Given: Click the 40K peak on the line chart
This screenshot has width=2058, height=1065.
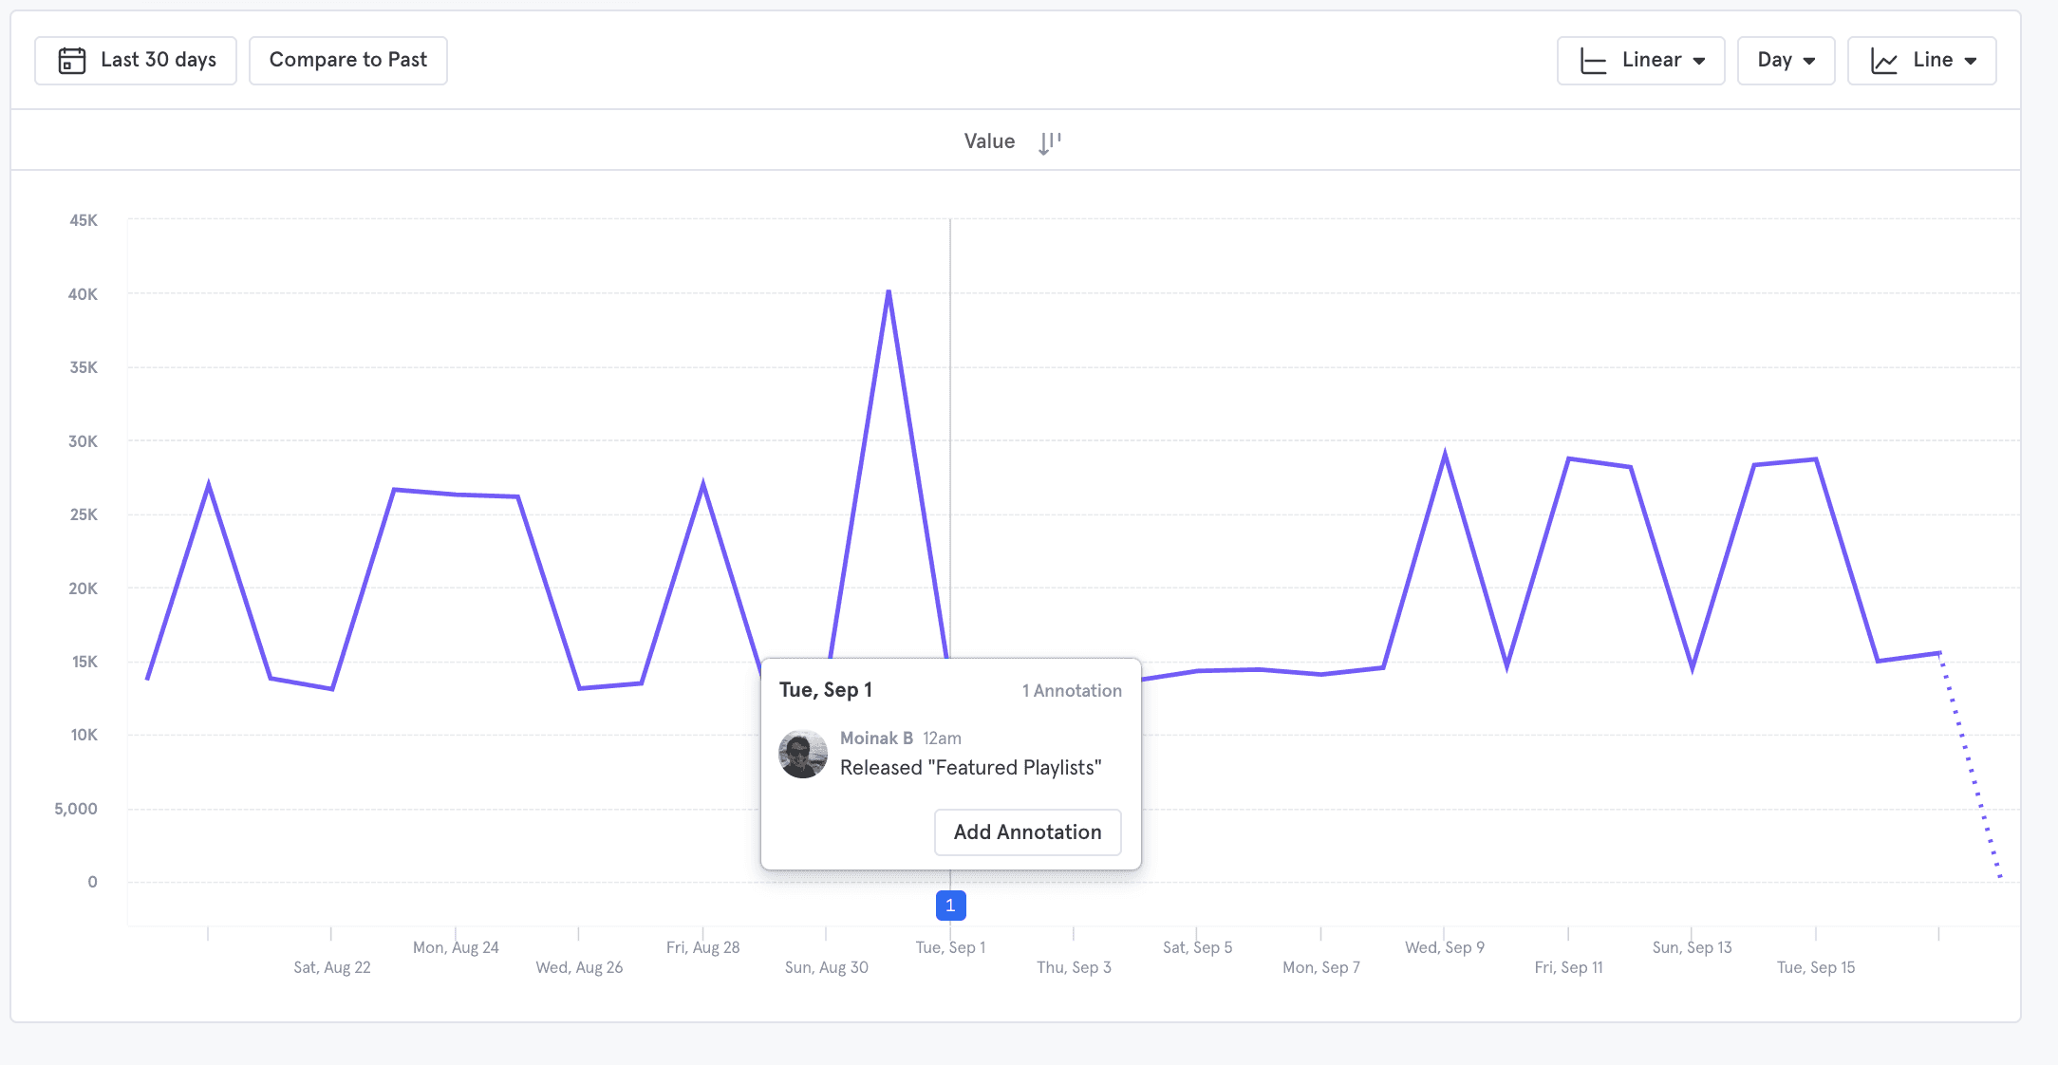Looking at the screenshot, I should pos(889,291).
